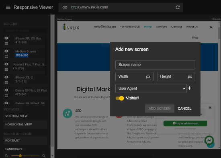The height and width of the screenshot is (158, 221).
Task: Toggle visibility of iPhone XR, XS Max
Action: [6, 38]
